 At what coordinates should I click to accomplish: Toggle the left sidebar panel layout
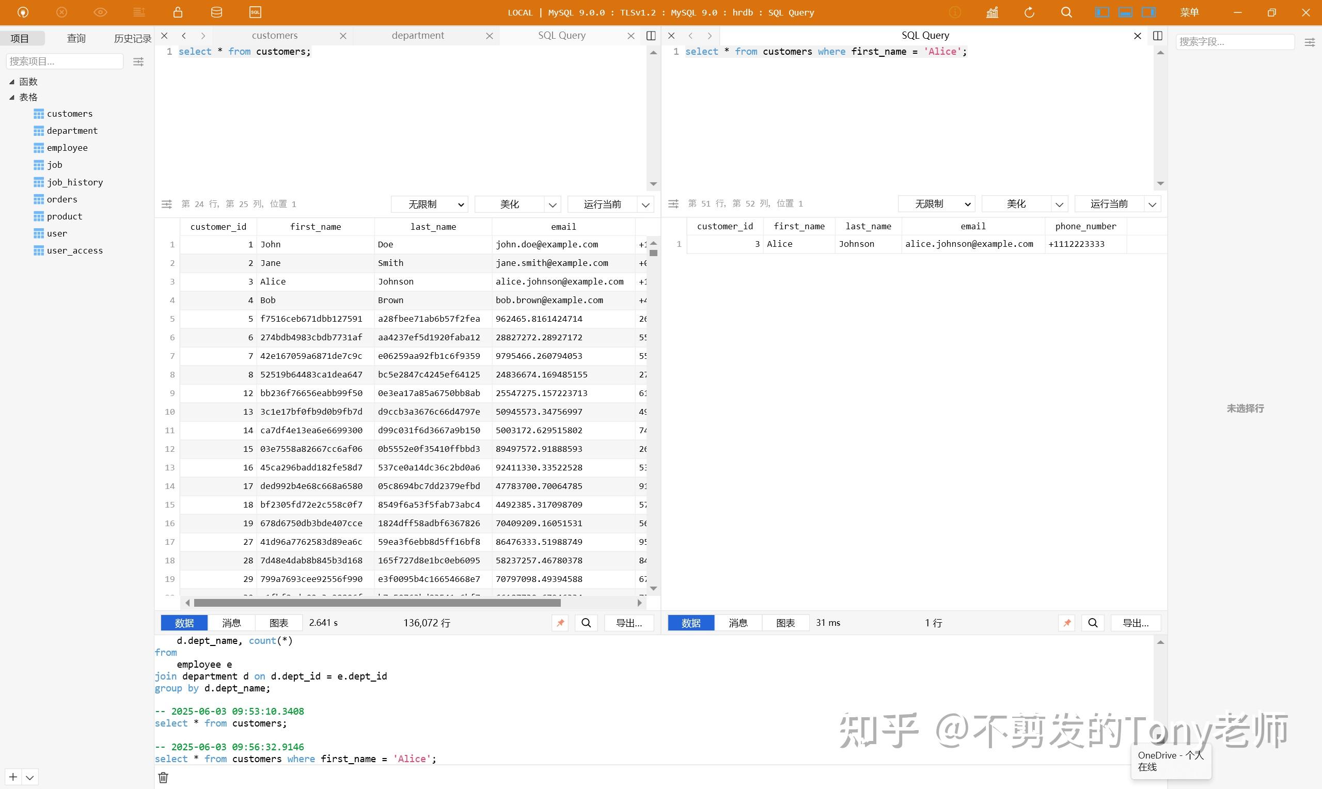pyautogui.click(x=1102, y=12)
